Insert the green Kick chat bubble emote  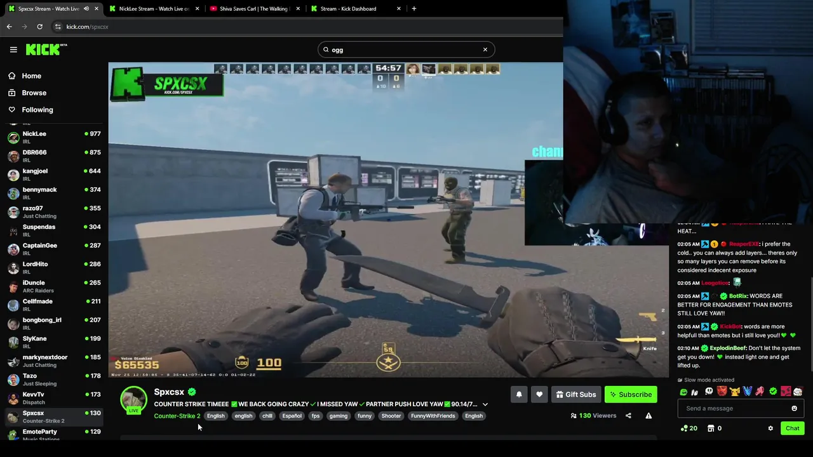tap(683, 392)
